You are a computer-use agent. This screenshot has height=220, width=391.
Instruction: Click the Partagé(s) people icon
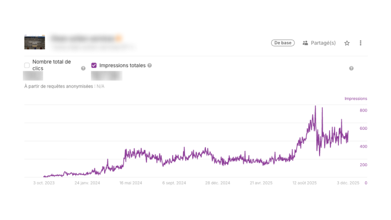[305, 43]
